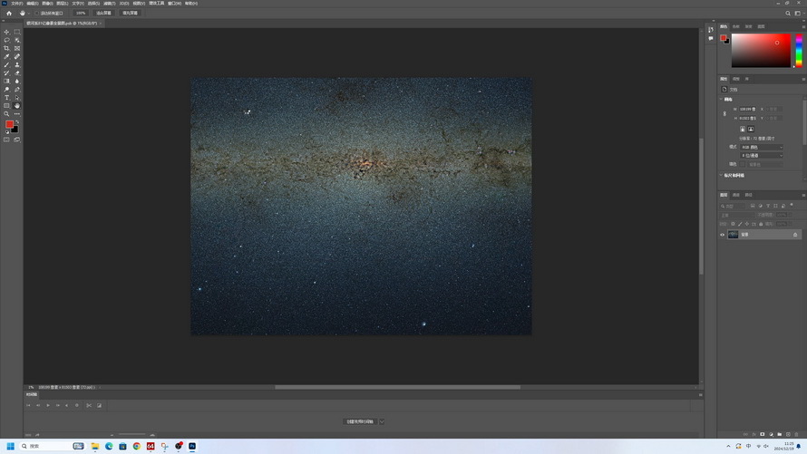Toggle the layer lock icon on background layer

pos(795,235)
